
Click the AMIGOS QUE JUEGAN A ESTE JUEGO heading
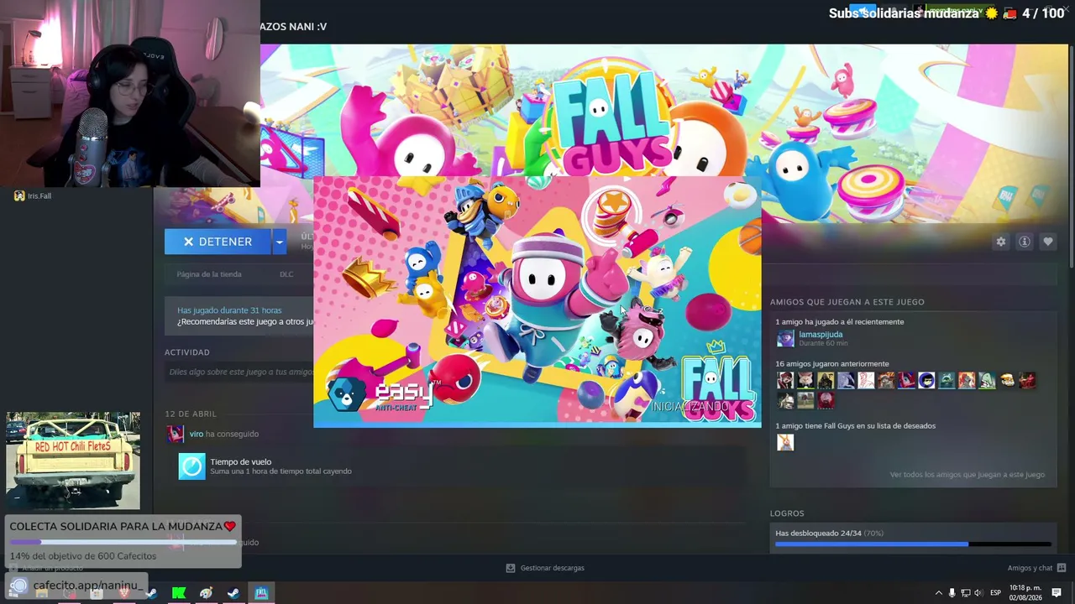(847, 302)
